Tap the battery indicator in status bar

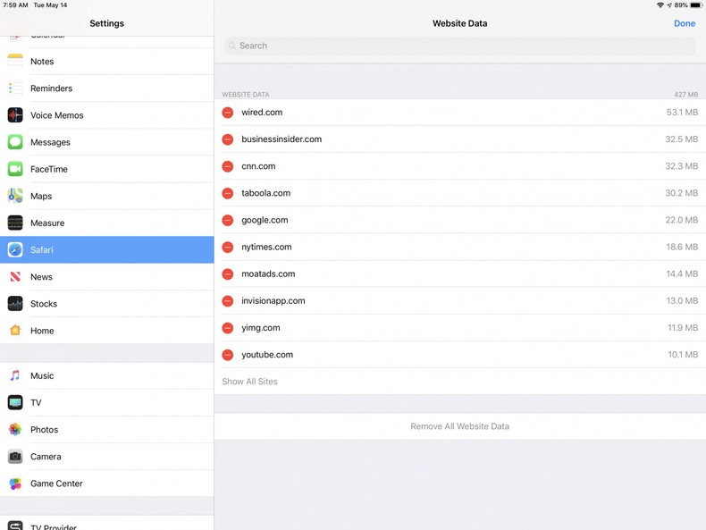point(695,5)
